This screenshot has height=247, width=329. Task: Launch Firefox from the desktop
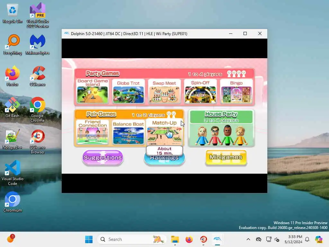pyautogui.click(x=13, y=76)
